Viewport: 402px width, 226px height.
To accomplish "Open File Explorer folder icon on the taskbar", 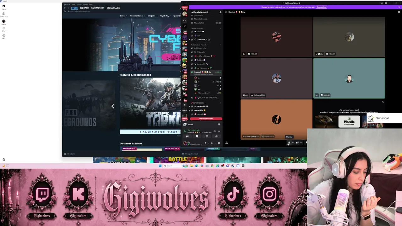I will click(x=191, y=166).
